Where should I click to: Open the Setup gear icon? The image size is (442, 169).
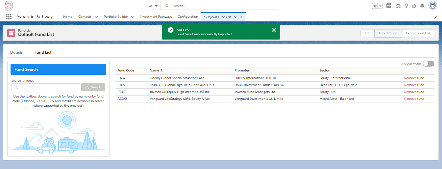[x=414, y=6]
